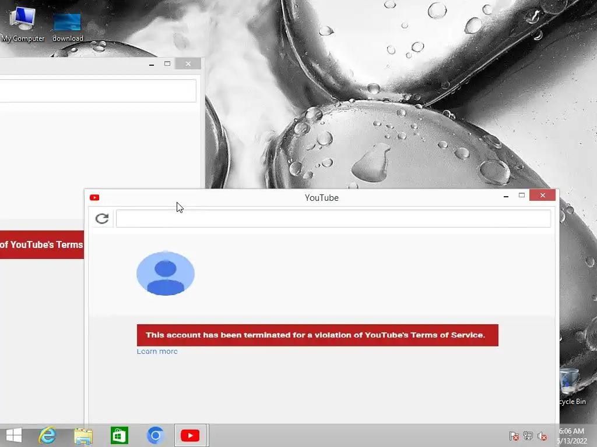Click the YouTube title text

coord(322,198)
